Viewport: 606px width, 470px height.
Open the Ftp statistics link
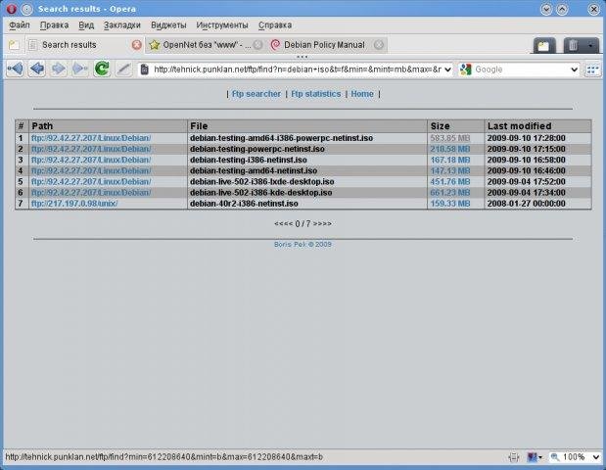click(316, 94)
